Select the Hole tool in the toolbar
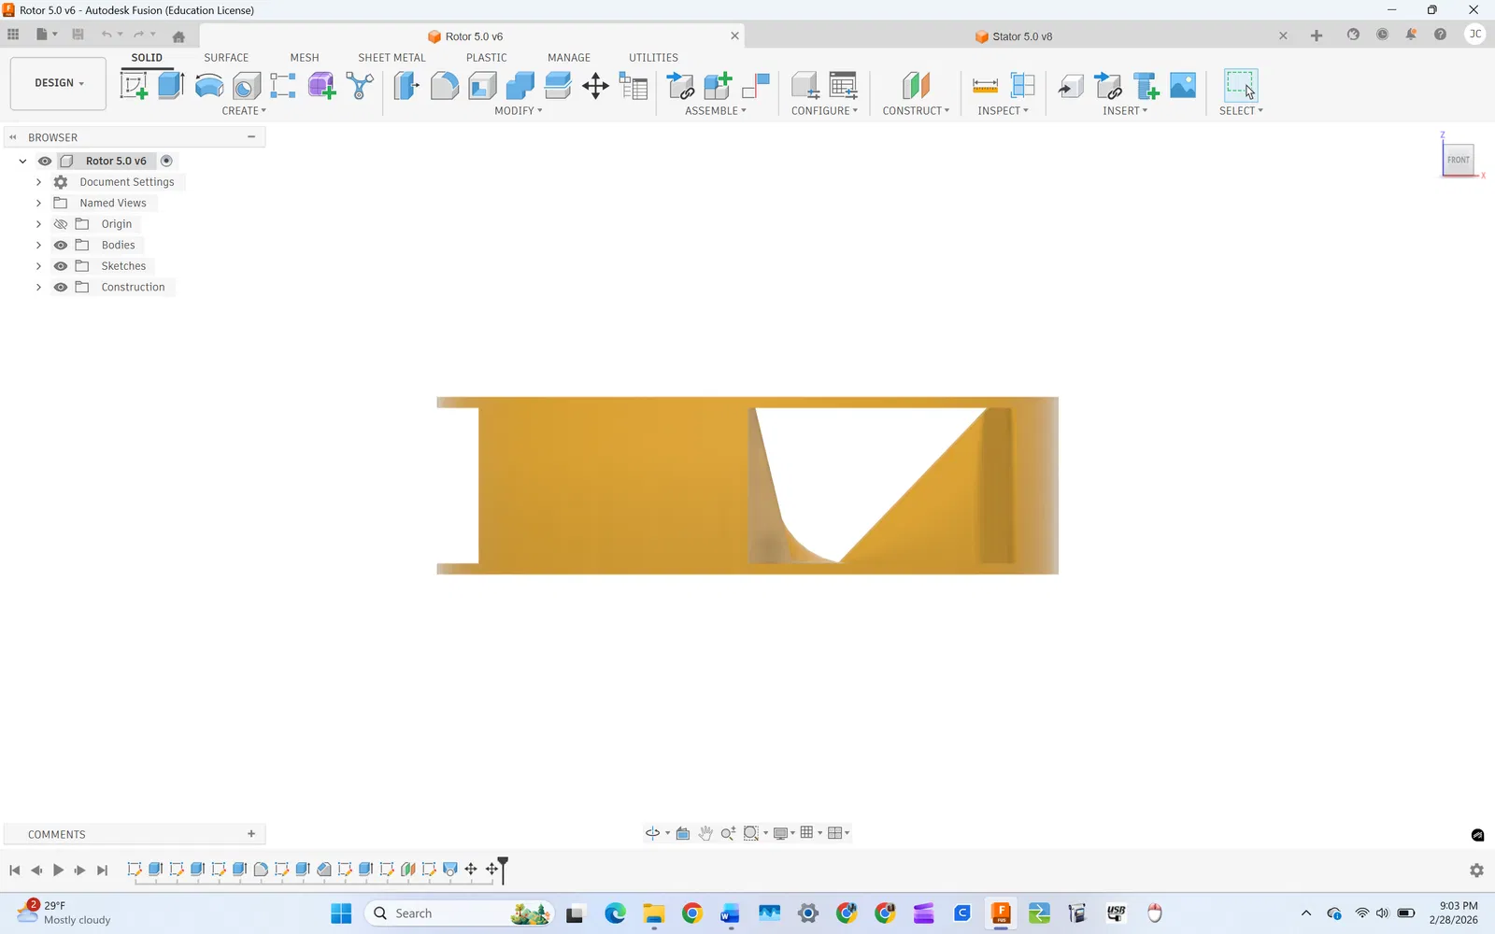The height and width of the screenshot is (934, 1495). pyautogui.click(x=247, y=86)
